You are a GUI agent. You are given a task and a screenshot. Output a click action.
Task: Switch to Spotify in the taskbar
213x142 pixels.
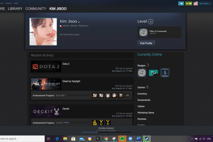click(122, 139)
